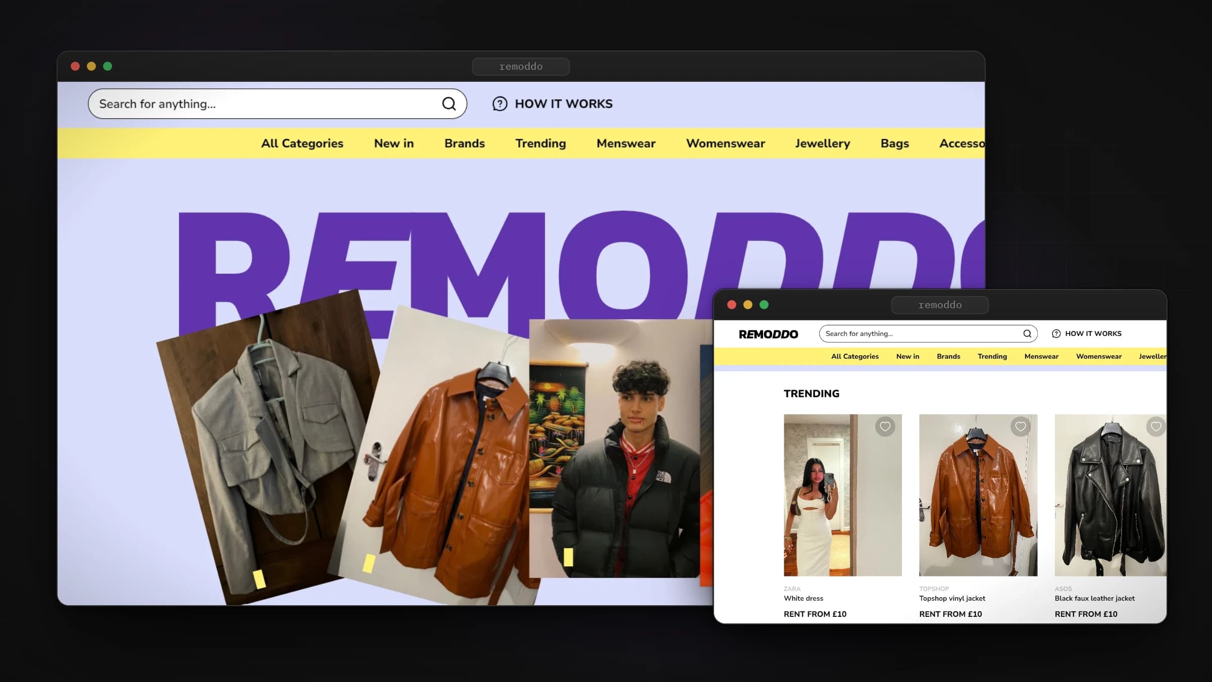The width and height of the screenshot is (1212, 682).
Task: Open Jewellery in large window nav
Action: click(x=823, y=143)
